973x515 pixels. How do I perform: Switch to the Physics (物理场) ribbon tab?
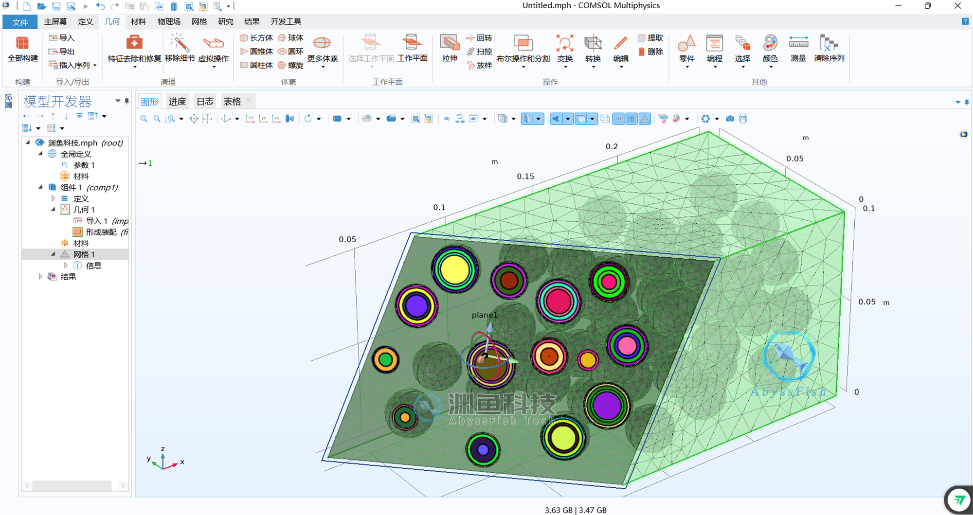[x=169, y=21]
